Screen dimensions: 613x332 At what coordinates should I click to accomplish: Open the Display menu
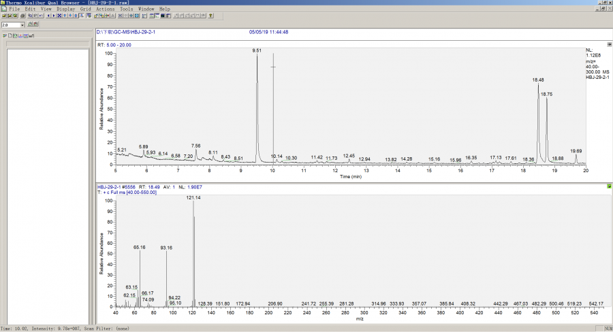tap(66, 9)
